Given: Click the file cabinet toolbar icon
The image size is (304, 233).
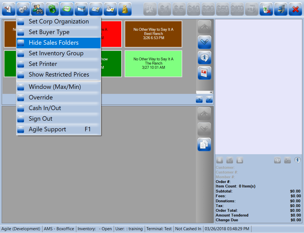Looking at the screenshot, I should [x=281, y=9].
